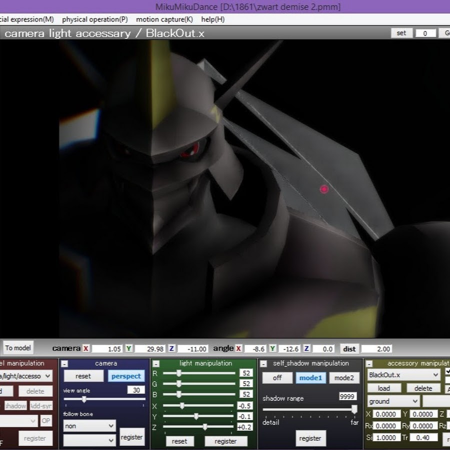Click the blue angle Z axis button
The image size is (450, 450).
click(306, 348)
